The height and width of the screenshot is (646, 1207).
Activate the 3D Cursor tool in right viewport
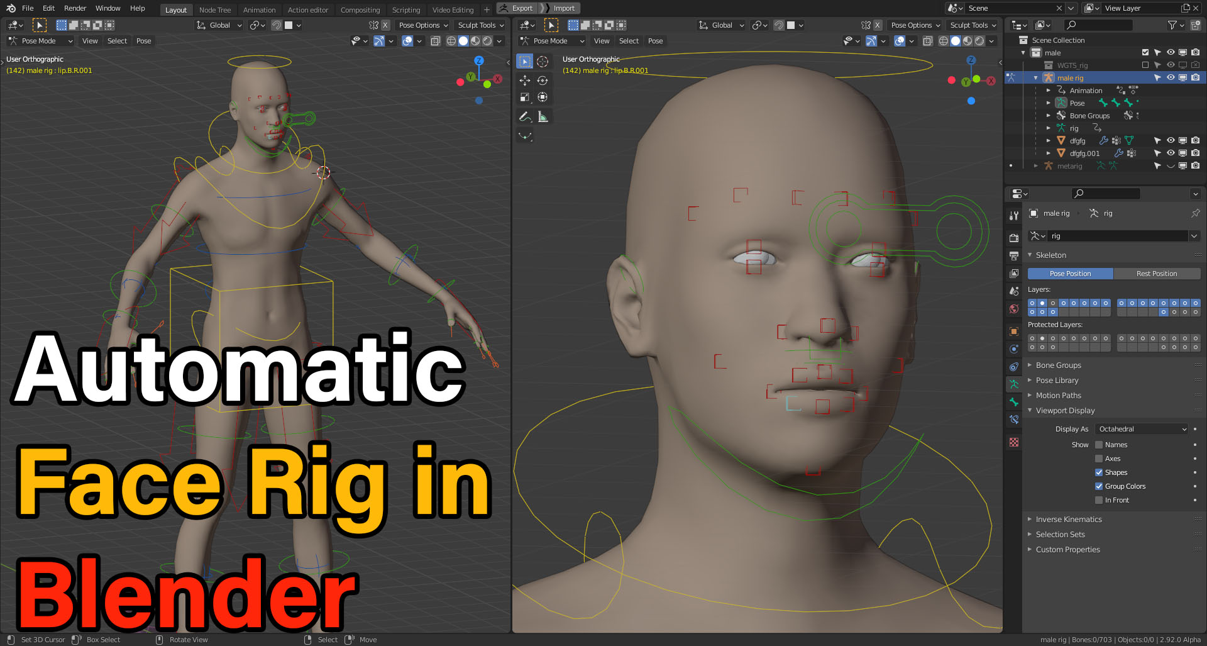(x=543, y=61)
